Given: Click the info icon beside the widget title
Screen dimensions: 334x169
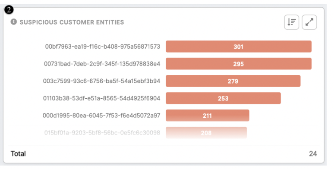Looking at the screenshot, I should click(x=14, y=22).
